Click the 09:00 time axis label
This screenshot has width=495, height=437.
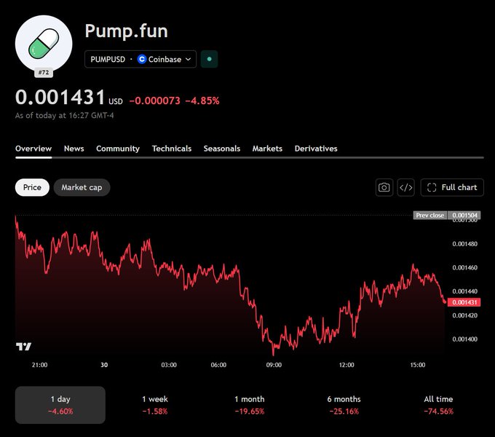(x=274, y=365)
